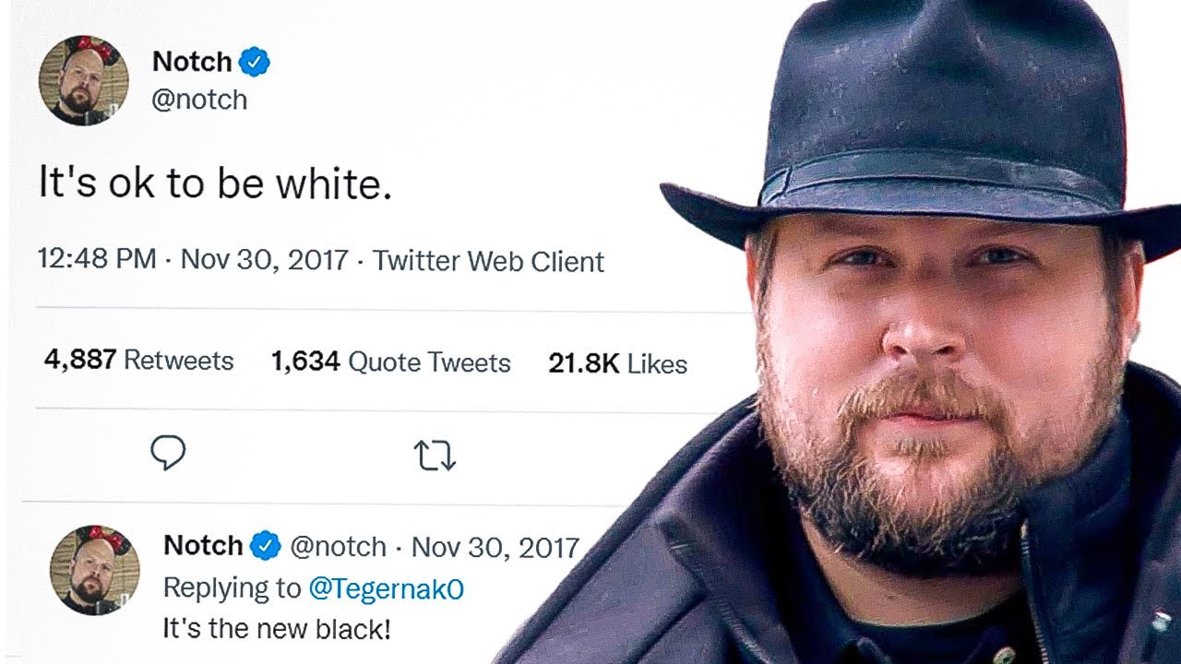Click the @notch handle in the reply tweet

(338, 547)
